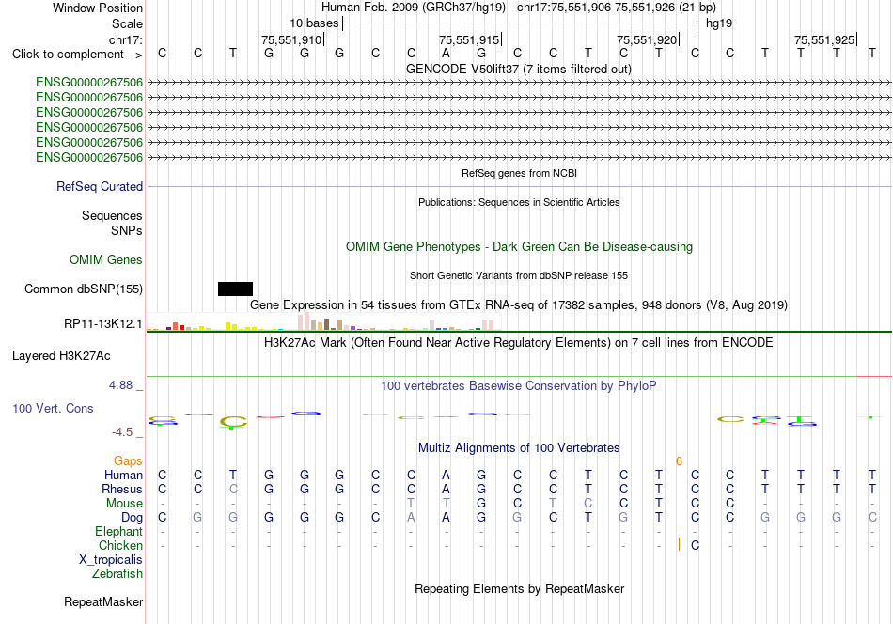Click 'RefSeq genes from NCBI' title
893x624 pixels.
point(519,173)
